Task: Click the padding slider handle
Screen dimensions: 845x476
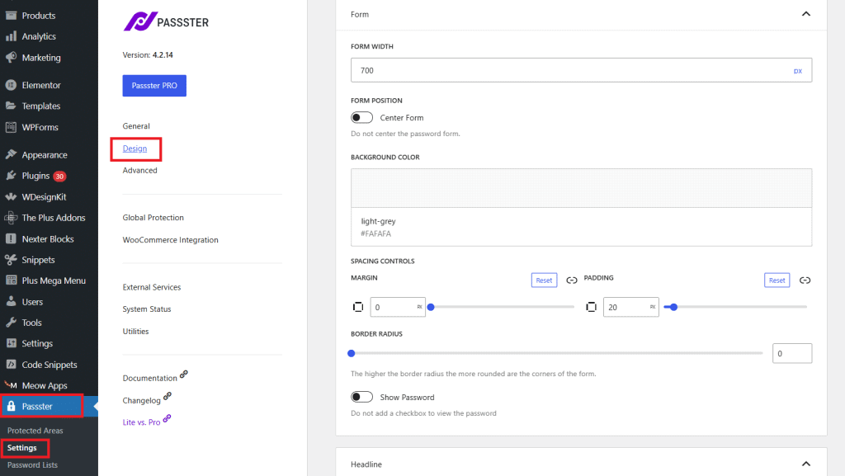Action: click(x=673, y=307)
